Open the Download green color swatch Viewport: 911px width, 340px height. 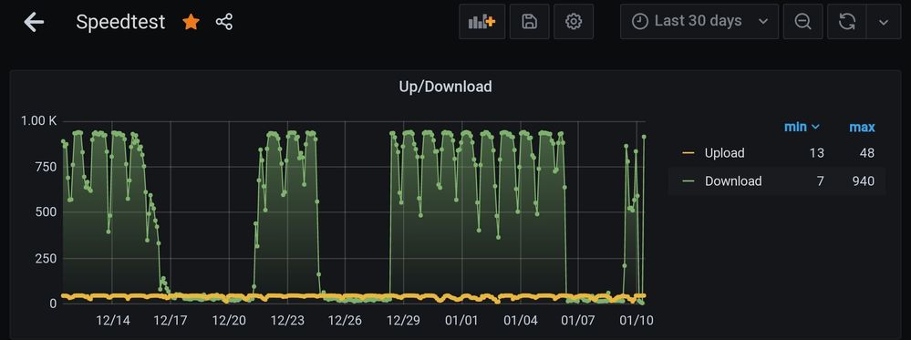coord(688,180)
